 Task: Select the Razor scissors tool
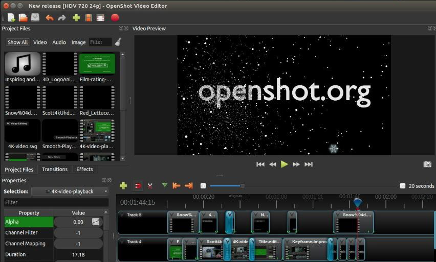click(x=150, y=186)
